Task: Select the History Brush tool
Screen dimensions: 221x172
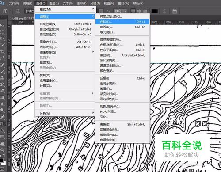Action: tap(2, 84)
